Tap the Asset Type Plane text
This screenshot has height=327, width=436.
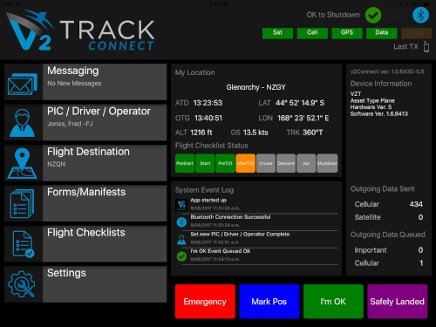click(372, 101)
